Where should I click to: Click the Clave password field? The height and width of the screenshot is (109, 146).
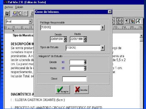(x=75, y=79)
